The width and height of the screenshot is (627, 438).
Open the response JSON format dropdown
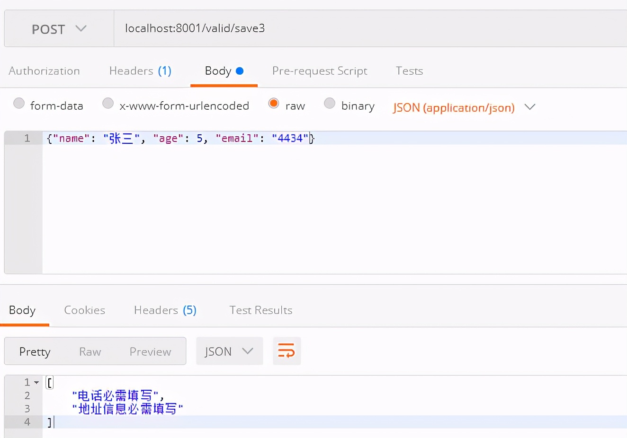(229, 351)
